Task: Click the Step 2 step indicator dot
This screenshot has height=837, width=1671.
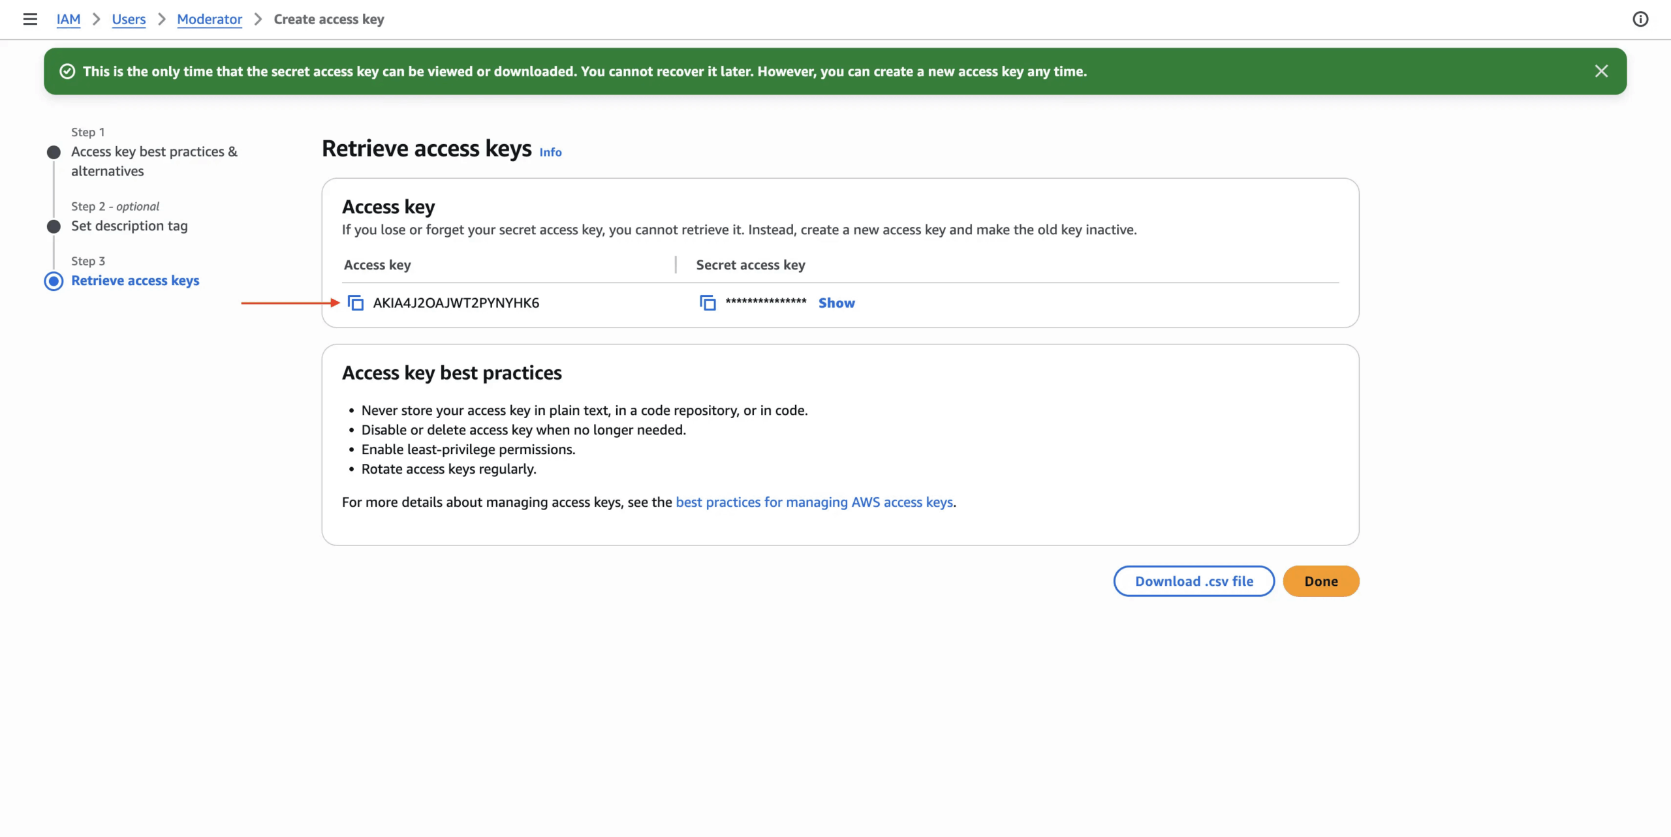Action: tap(54, 226)
